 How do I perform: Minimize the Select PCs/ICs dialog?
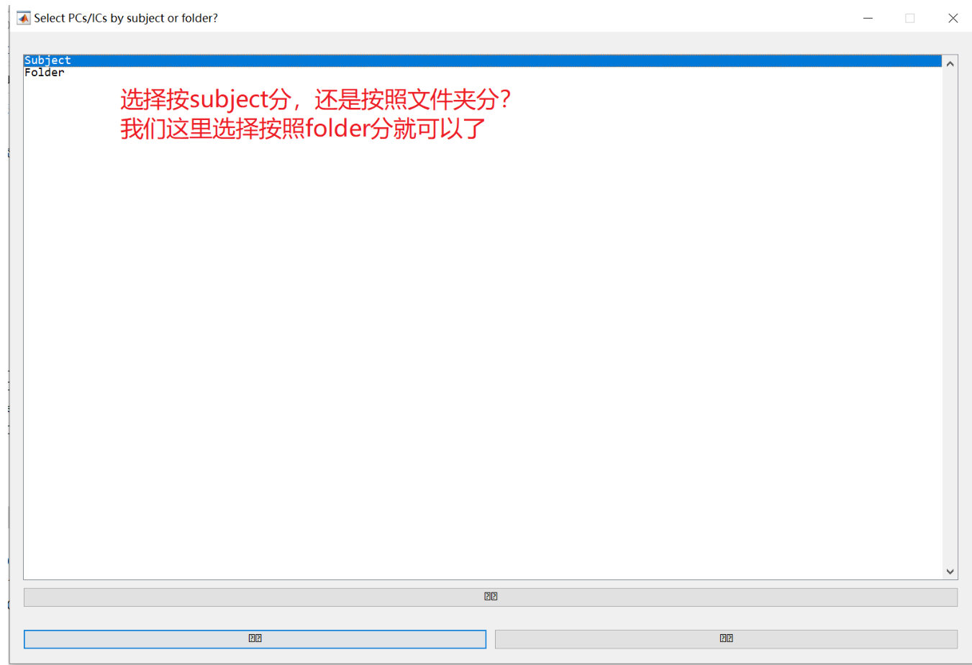tap(868, 18)
